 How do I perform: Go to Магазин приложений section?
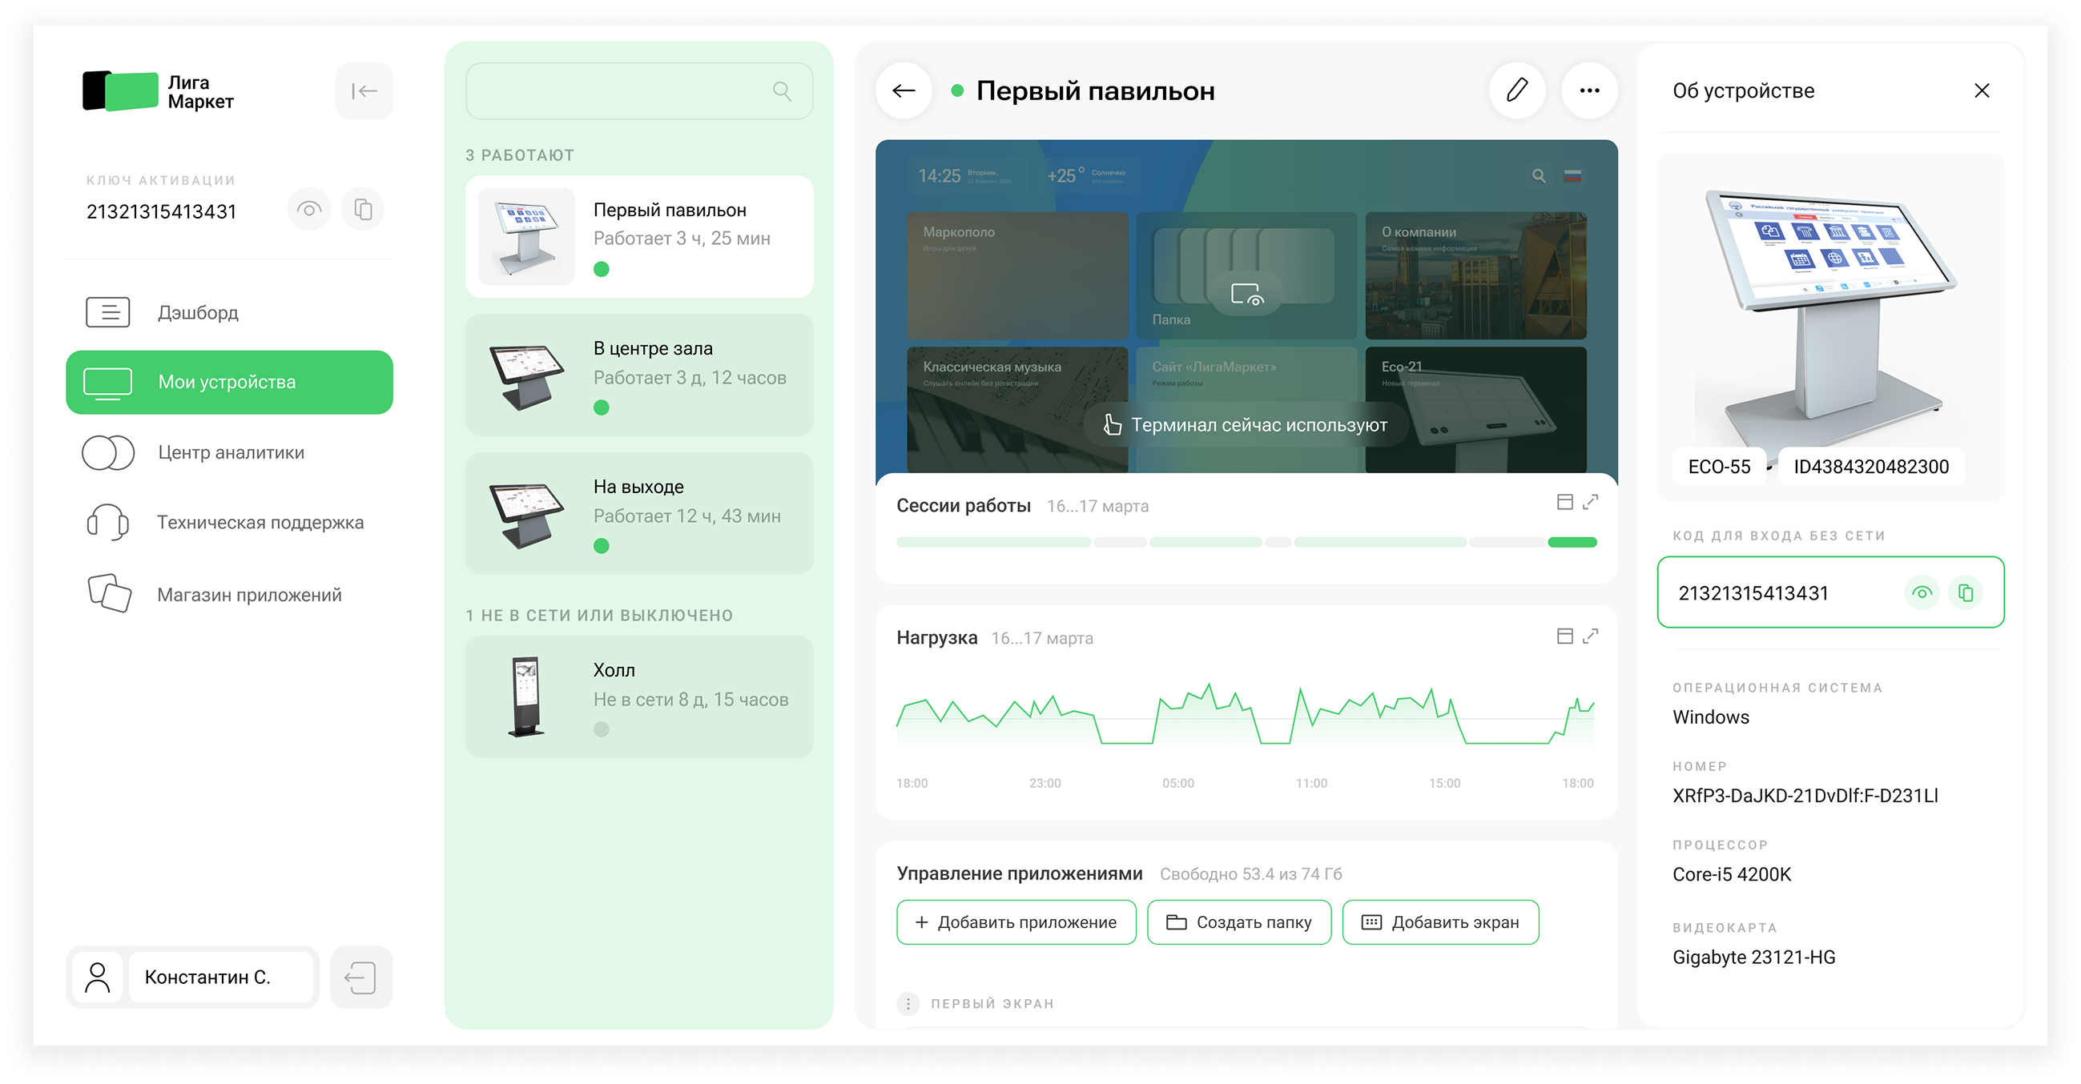pyautogui.click(x=249, y=595)
